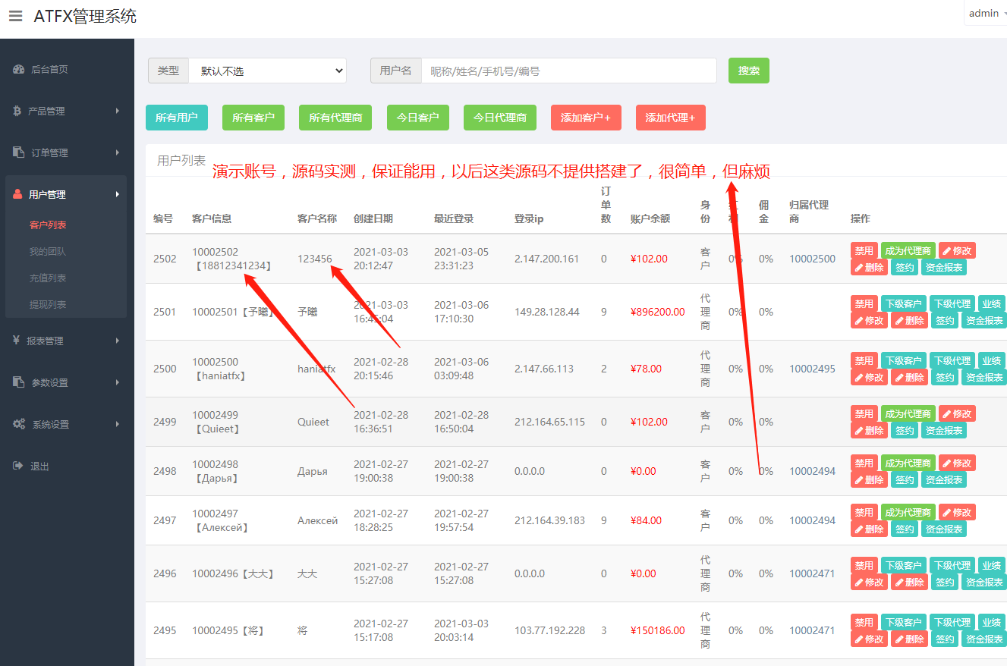Viewport: 1007px width, 666px height.
Task: Click 删除 for user 2500
Action: point(909,377)
